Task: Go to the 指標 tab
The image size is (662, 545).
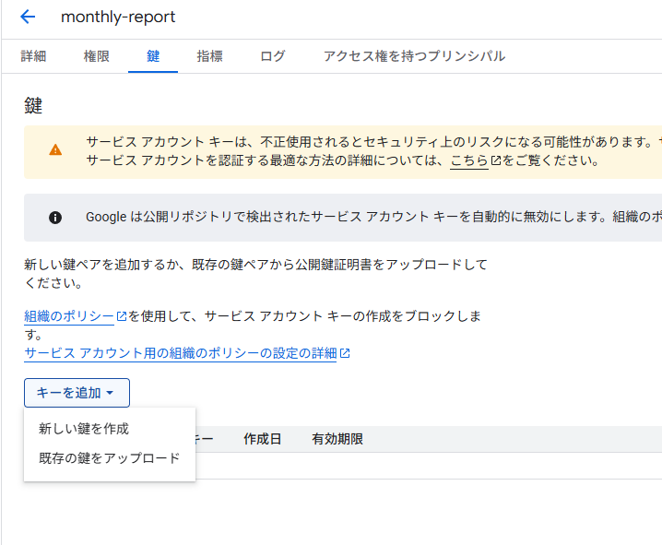Action: click(x=209, y=56)
